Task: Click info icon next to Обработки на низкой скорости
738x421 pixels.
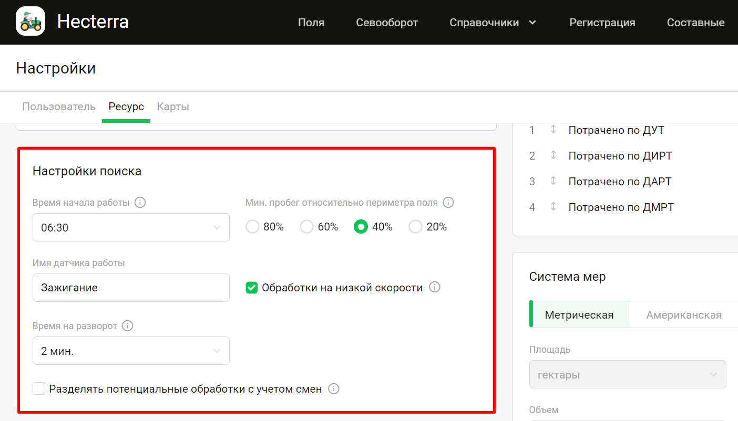Action: tap(434, 287)
